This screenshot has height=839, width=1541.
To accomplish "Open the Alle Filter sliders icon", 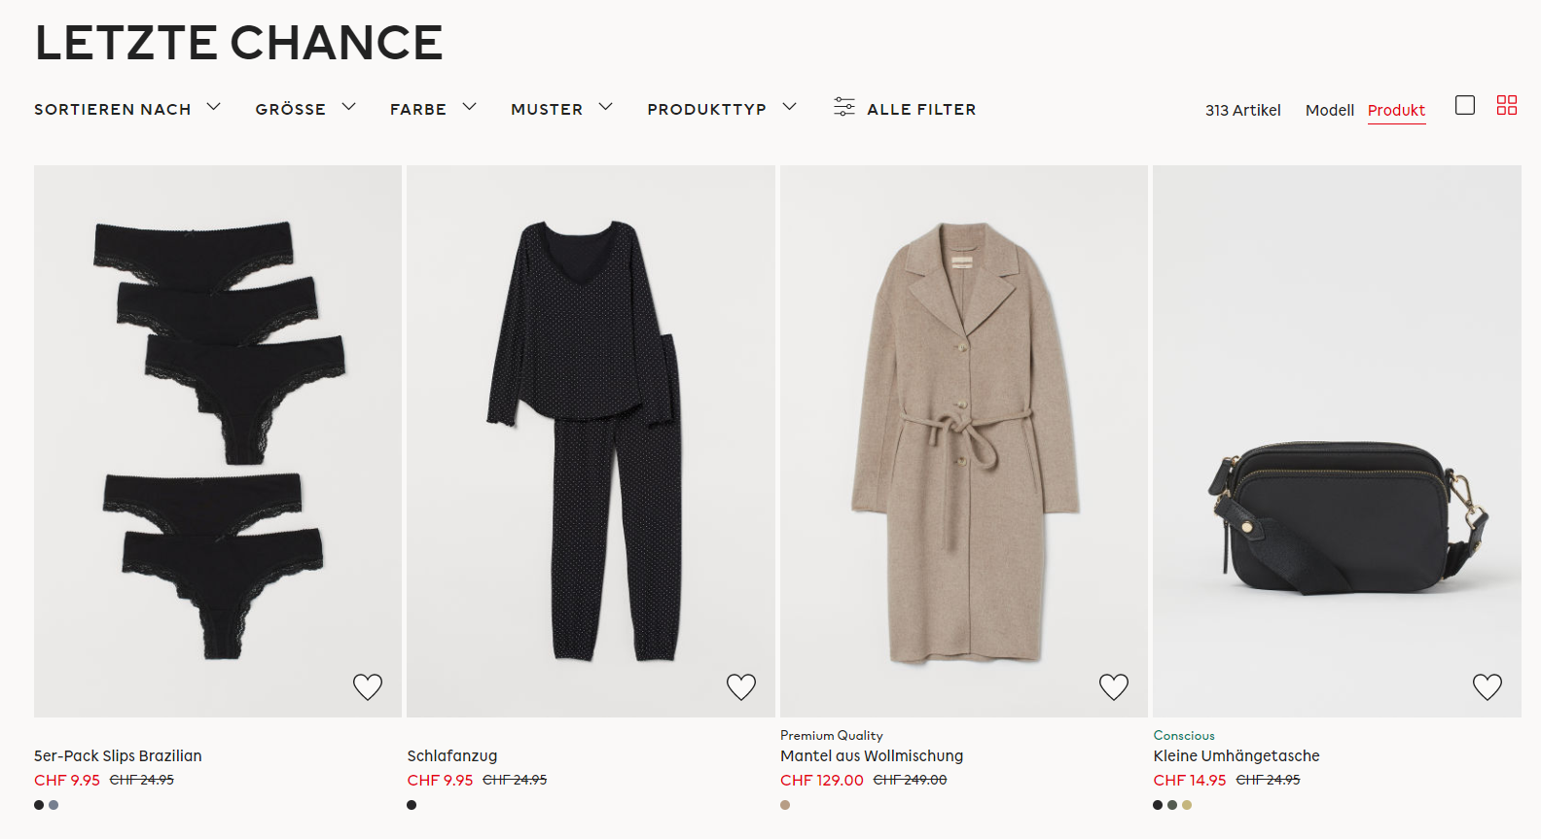I will 844,107.
